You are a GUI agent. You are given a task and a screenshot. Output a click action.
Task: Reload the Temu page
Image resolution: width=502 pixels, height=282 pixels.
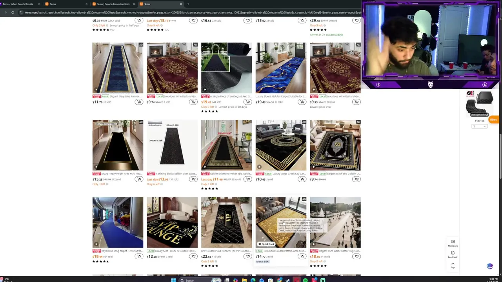[x=13, y=13]
